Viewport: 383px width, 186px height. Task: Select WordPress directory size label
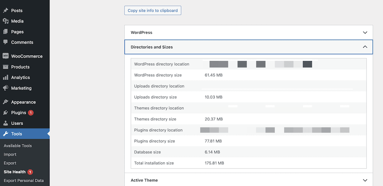pos(158,75)
